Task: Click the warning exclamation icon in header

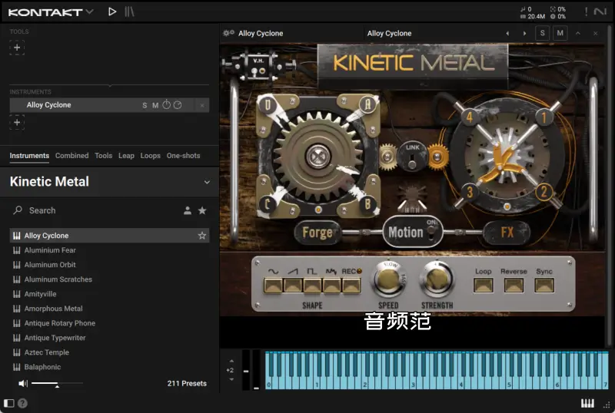Action: point(586,12)
